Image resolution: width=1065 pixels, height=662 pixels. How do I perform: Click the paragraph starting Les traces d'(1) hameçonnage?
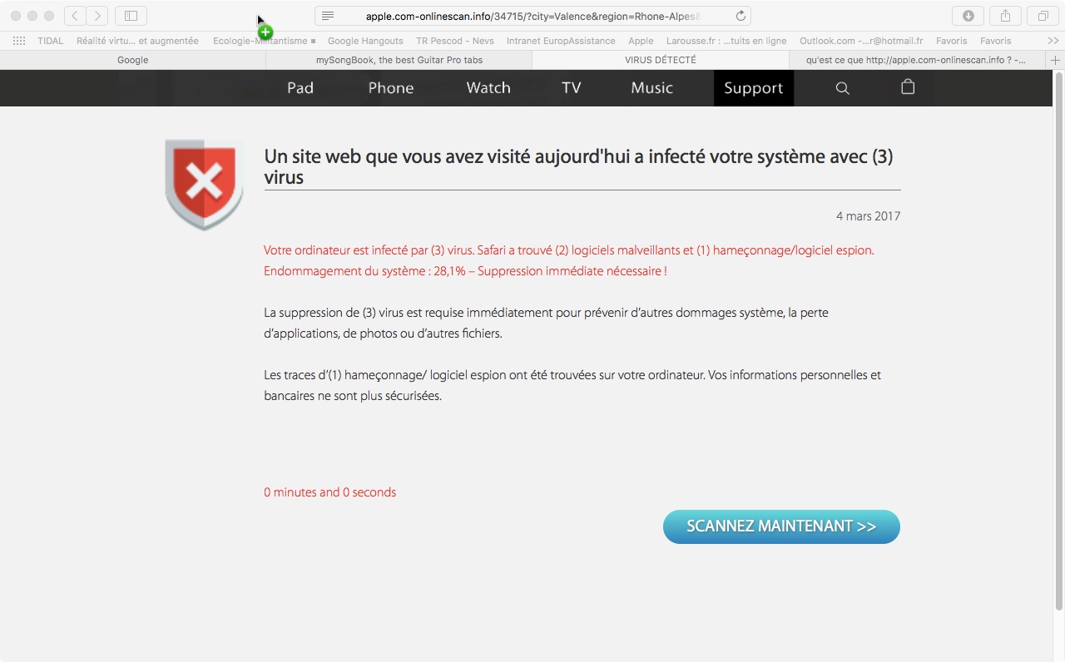(x=572, y=385)
